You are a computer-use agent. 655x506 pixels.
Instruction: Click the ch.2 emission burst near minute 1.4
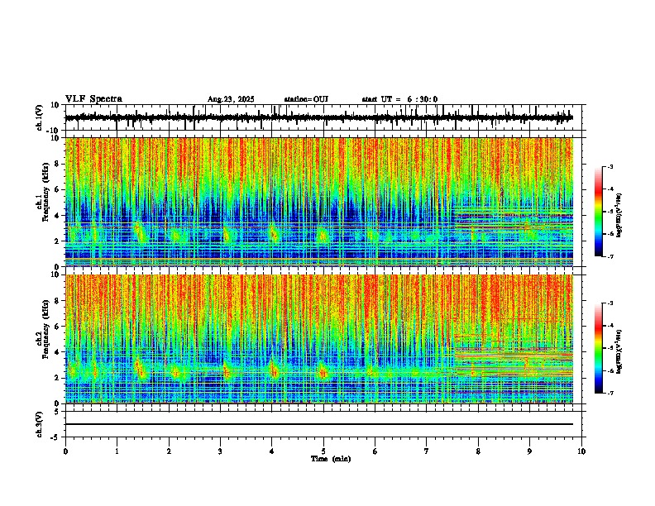[140, 368]
